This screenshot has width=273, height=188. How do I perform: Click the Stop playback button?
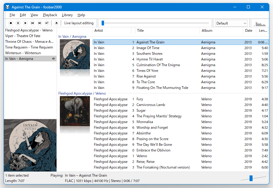coord(11,23)
